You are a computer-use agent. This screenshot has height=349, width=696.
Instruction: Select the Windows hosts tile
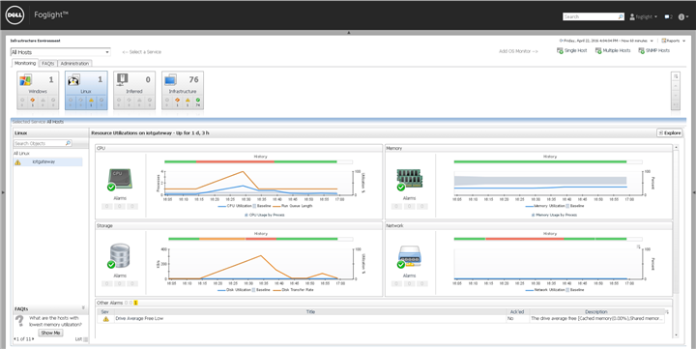(38, 90)
